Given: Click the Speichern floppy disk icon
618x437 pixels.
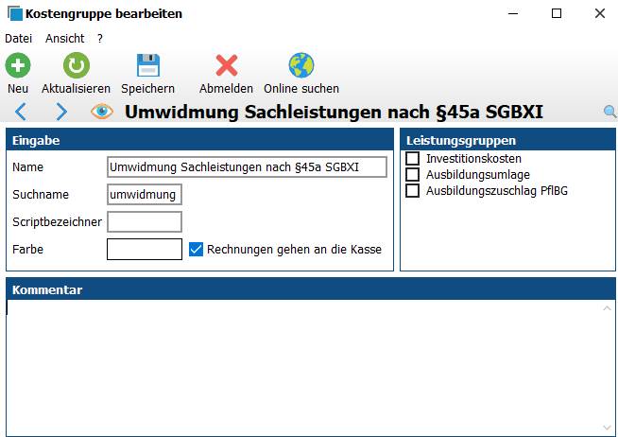Looking at the screenshot, I should [147, 65].
